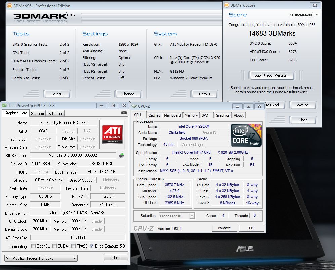The width and height of the screenshot is (335, 270).
Task: Click the Intel Core i7 inside logo
Action: (x=246, y=135)
